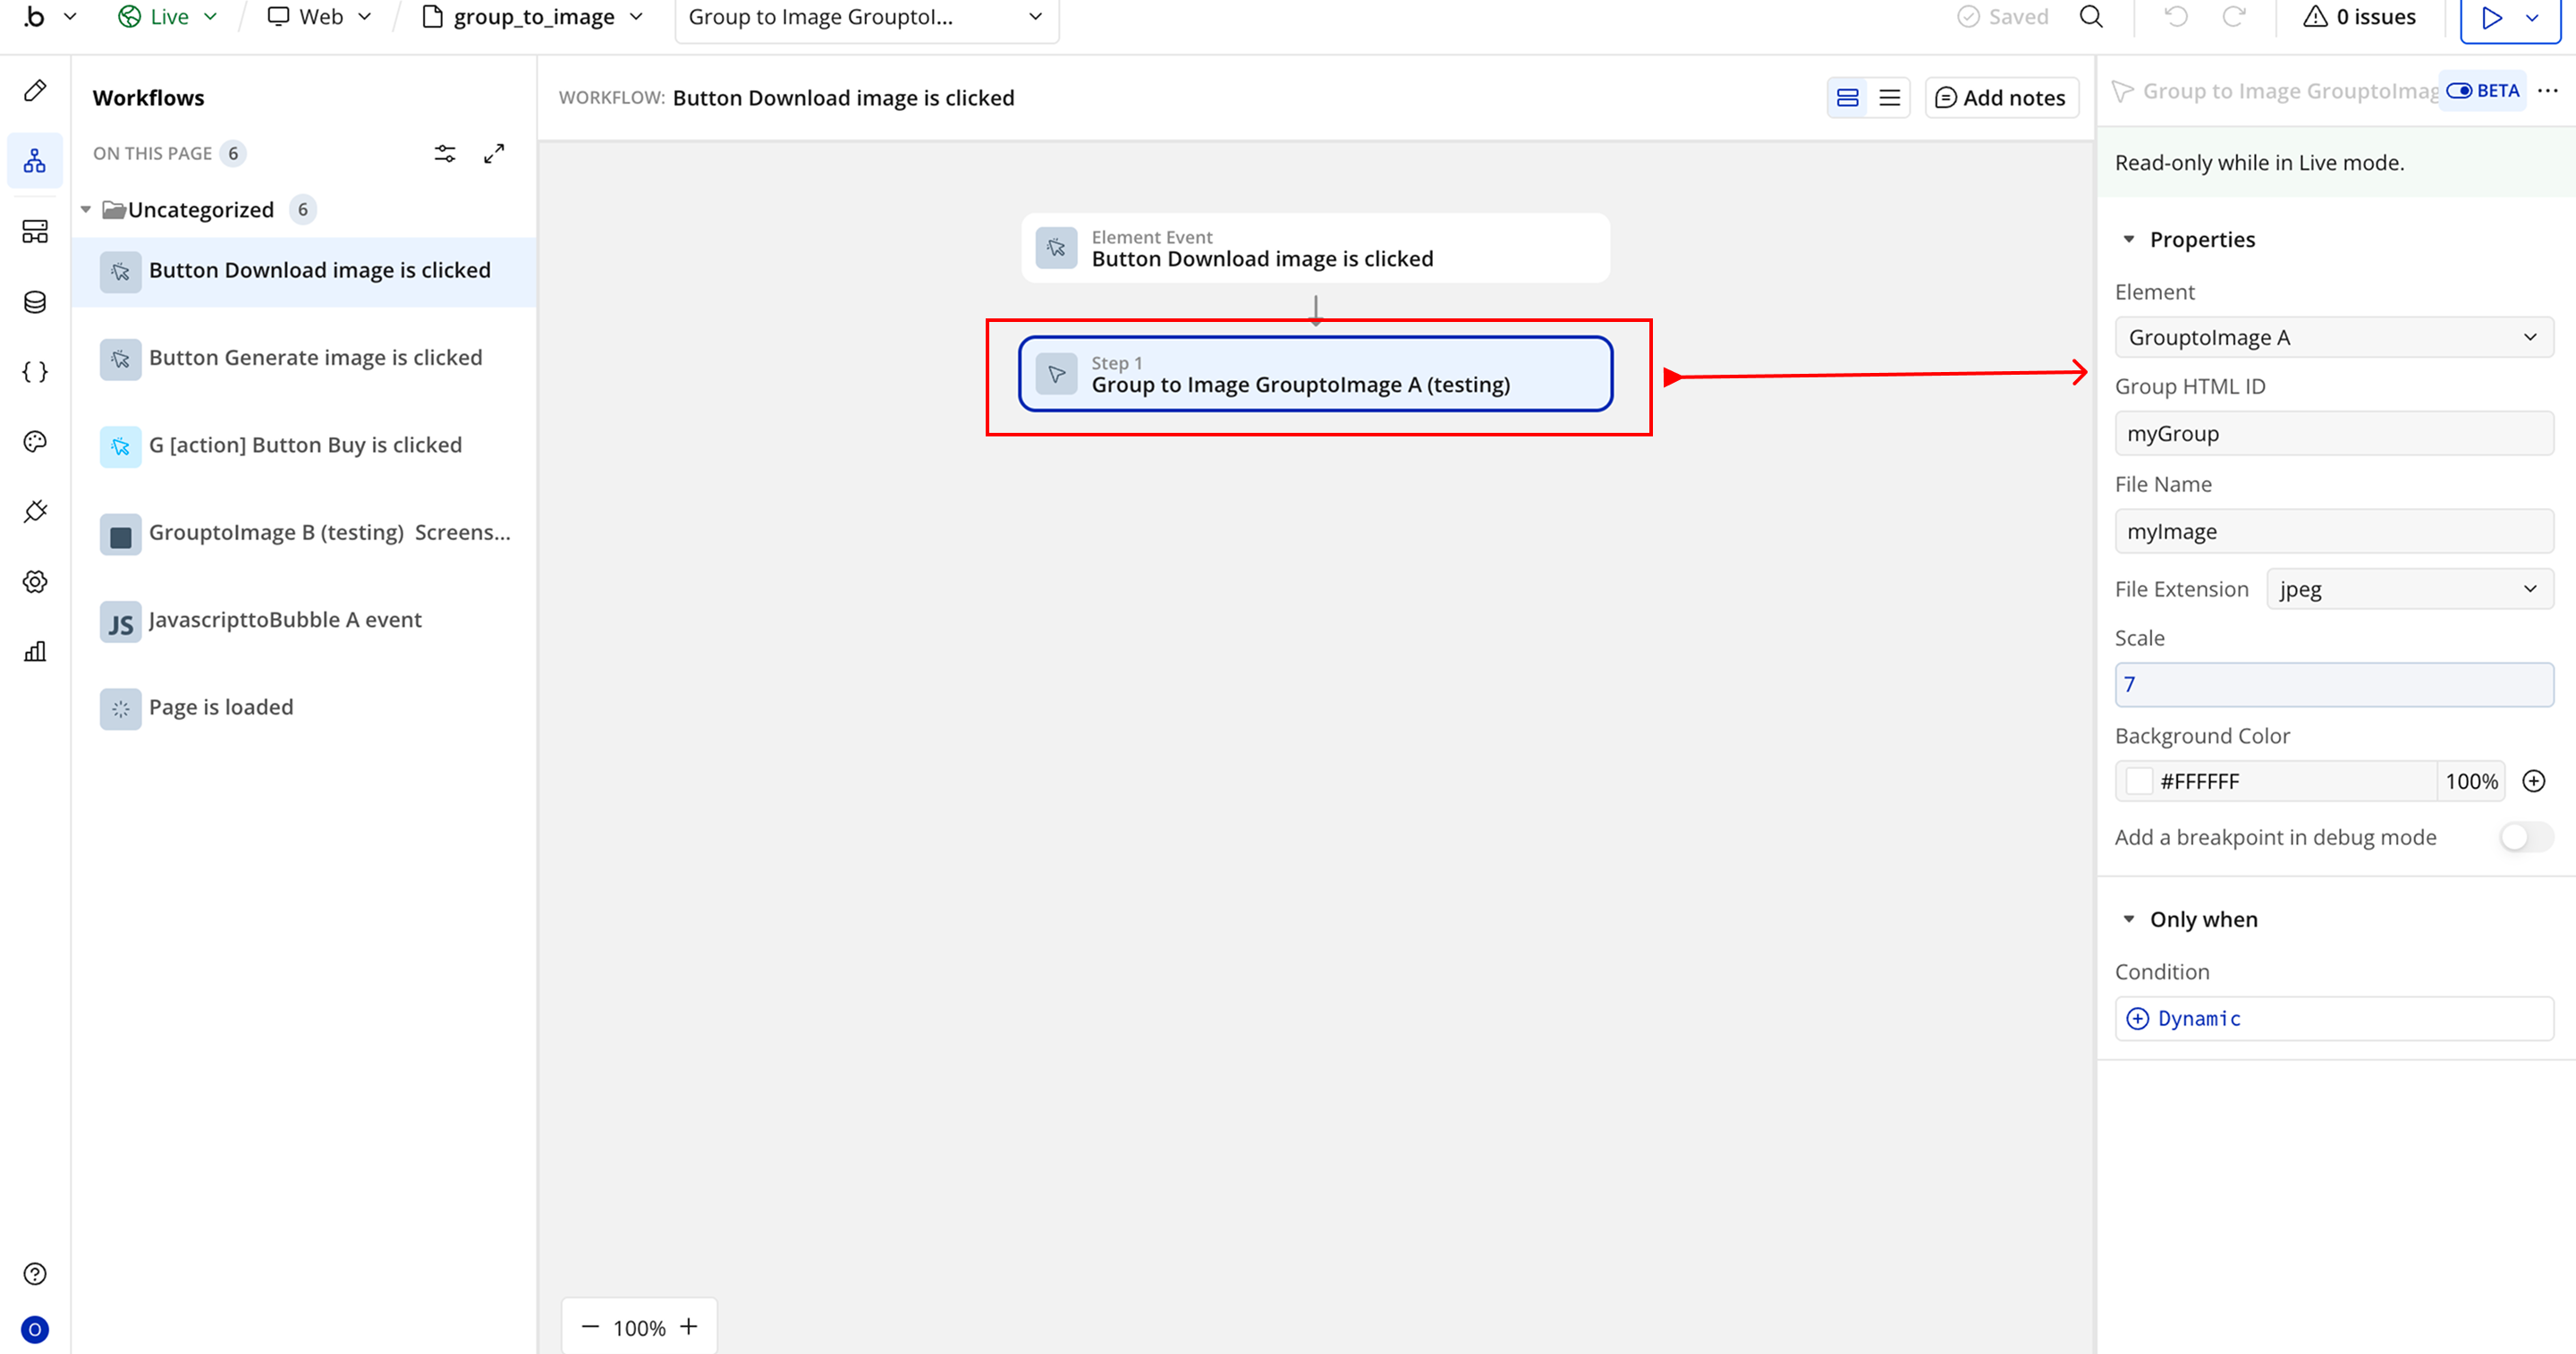Expand the workflows panel with arrows icon
Viewport: 2576px width, 1354px height.
point(494,153)
